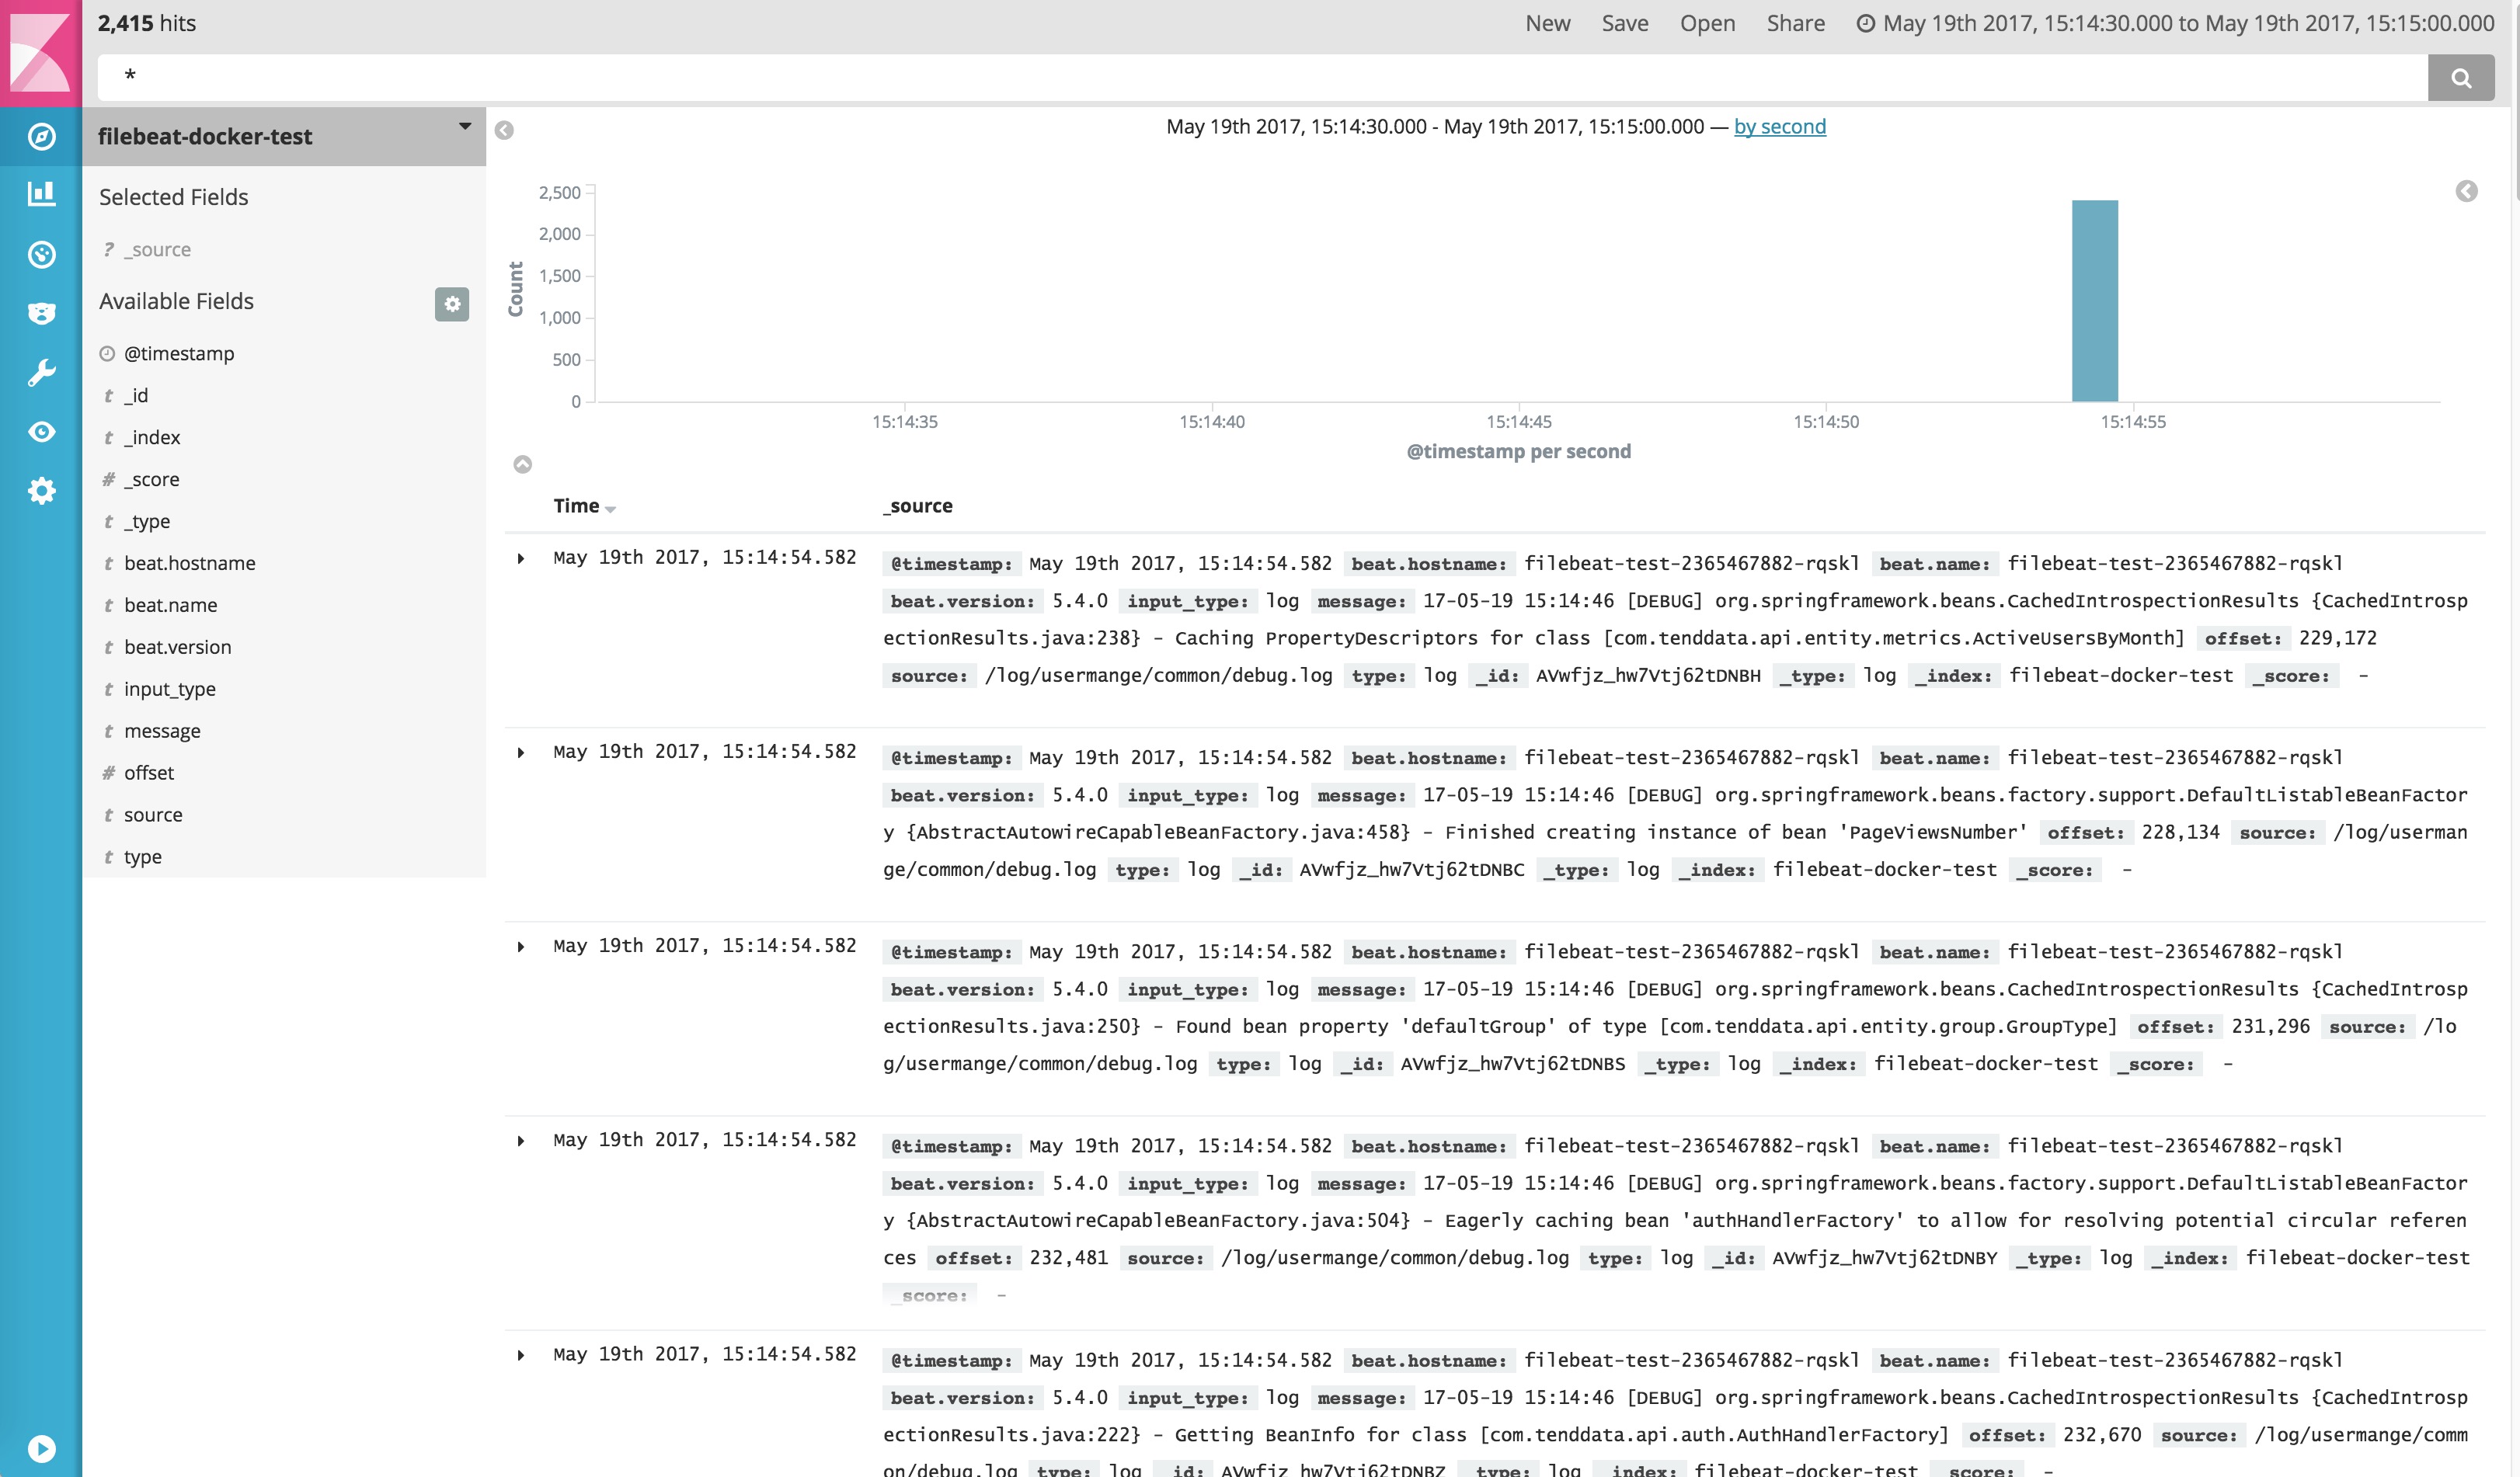
Task: Expand the first log entry row
Action: 520,558
